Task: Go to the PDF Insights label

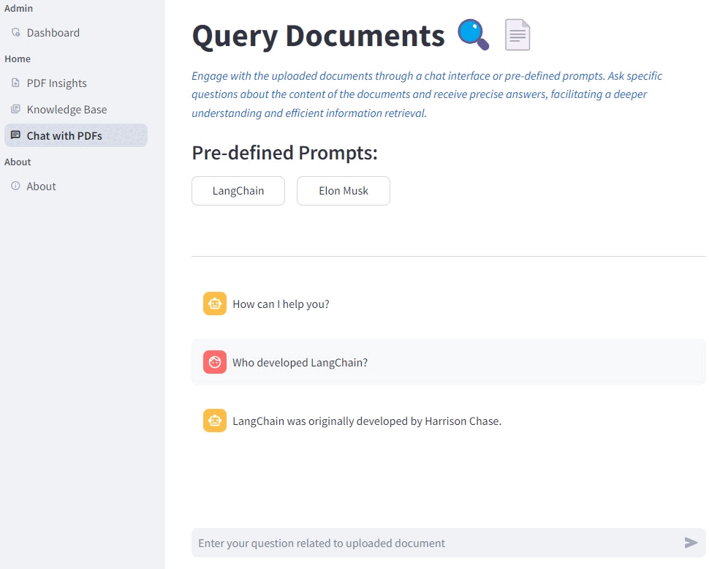Action: point(57,83)
